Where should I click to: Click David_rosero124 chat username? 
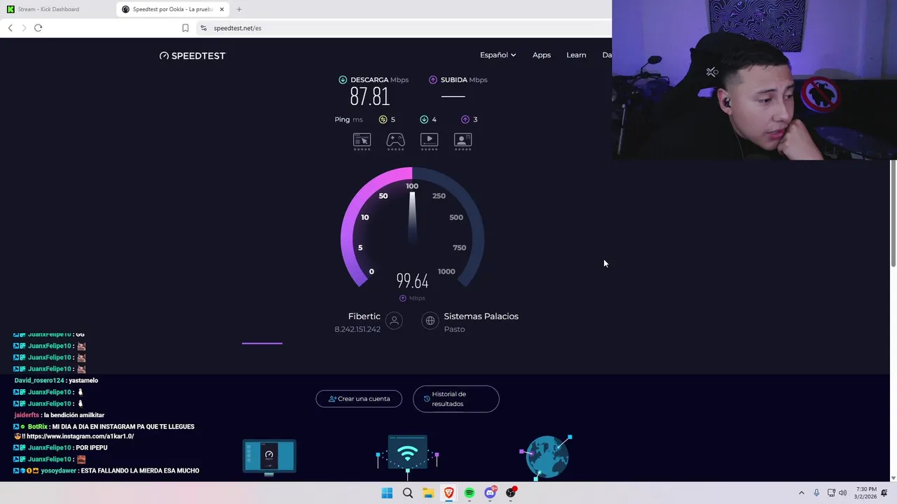tap(39, 381)
